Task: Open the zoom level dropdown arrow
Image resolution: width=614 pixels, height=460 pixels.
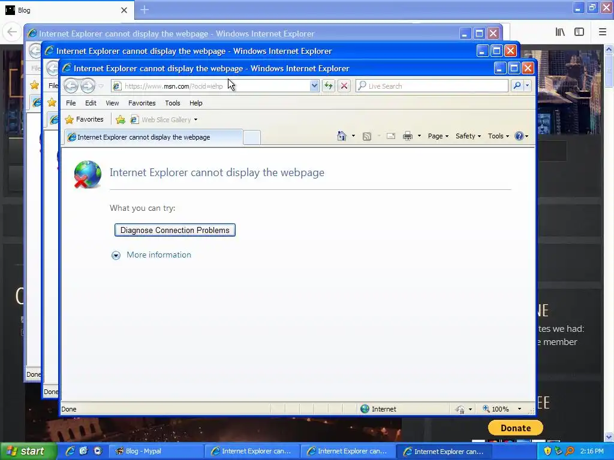Action: pos(519,408)
